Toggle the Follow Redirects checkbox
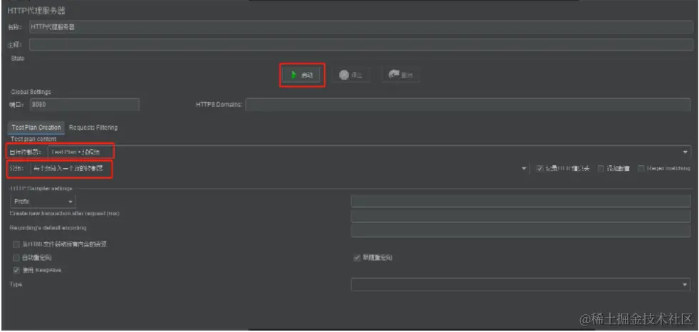699x332 pixels. pos(357,258)
